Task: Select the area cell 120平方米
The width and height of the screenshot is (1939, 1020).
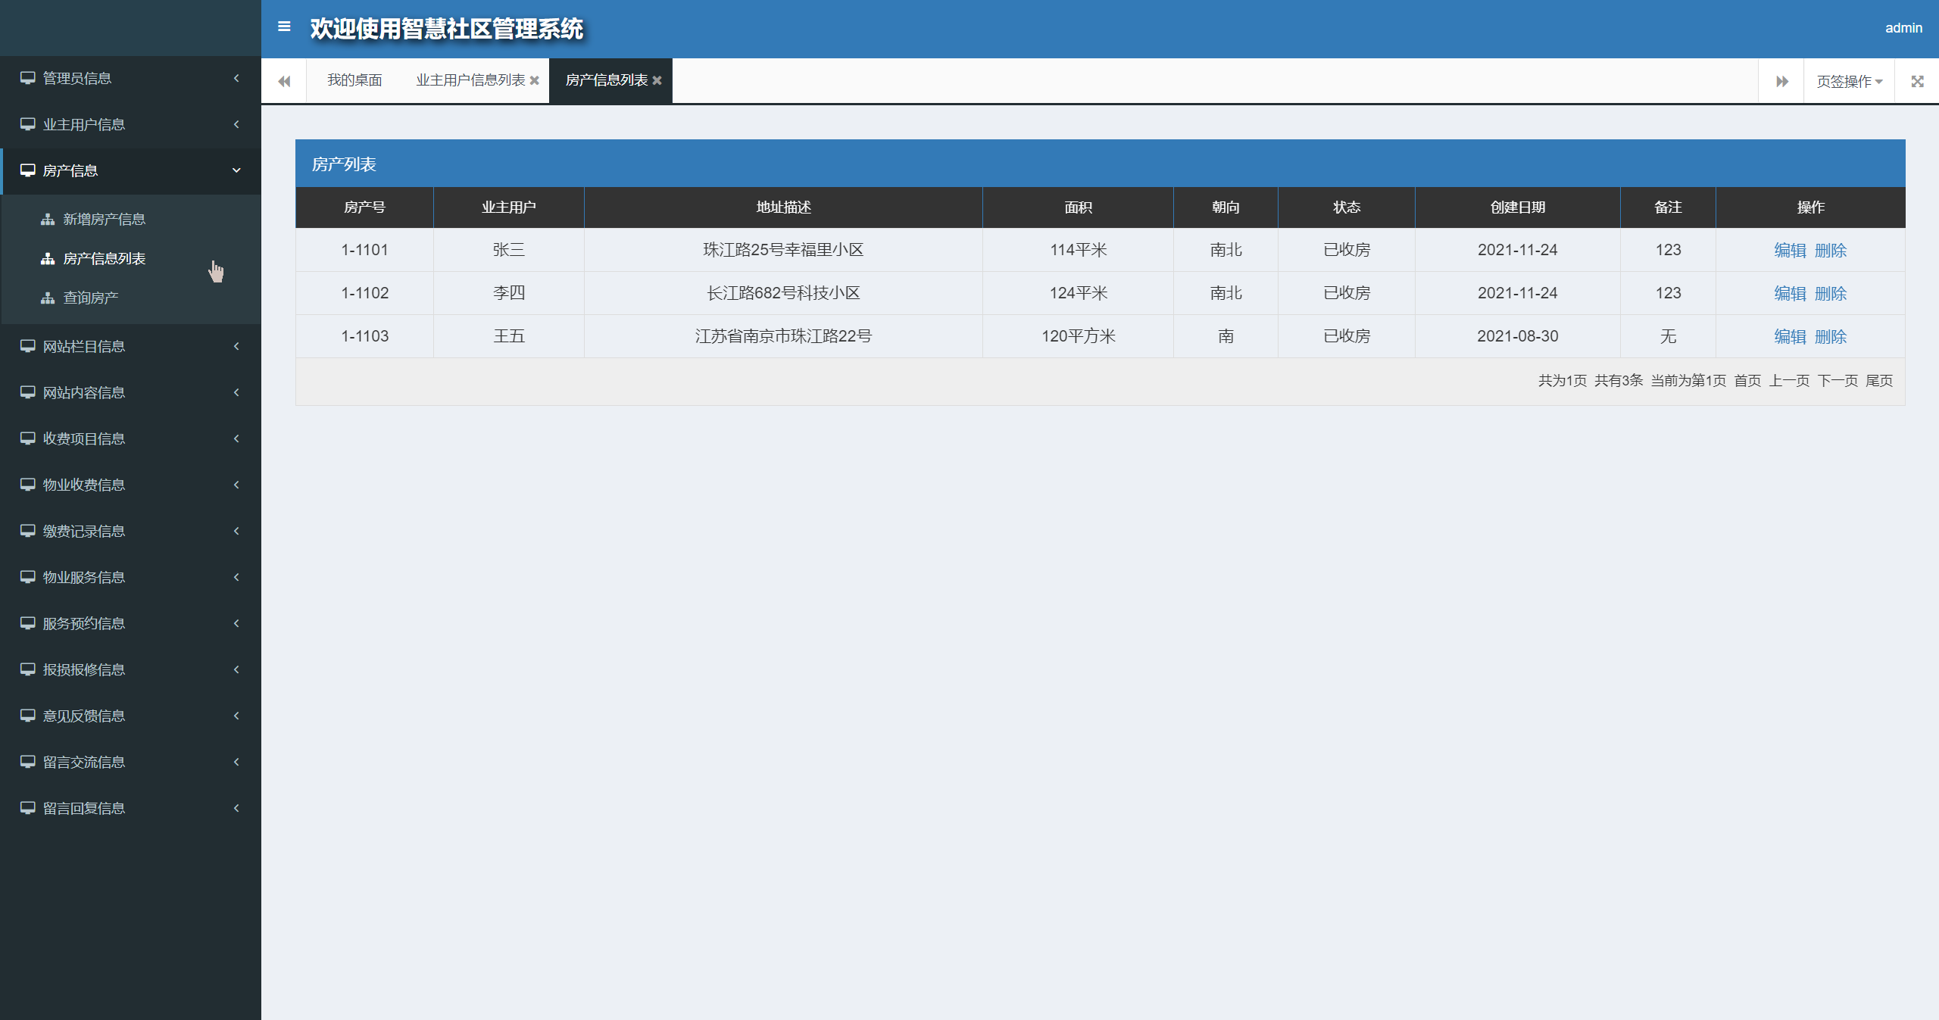Action: 1078,336
